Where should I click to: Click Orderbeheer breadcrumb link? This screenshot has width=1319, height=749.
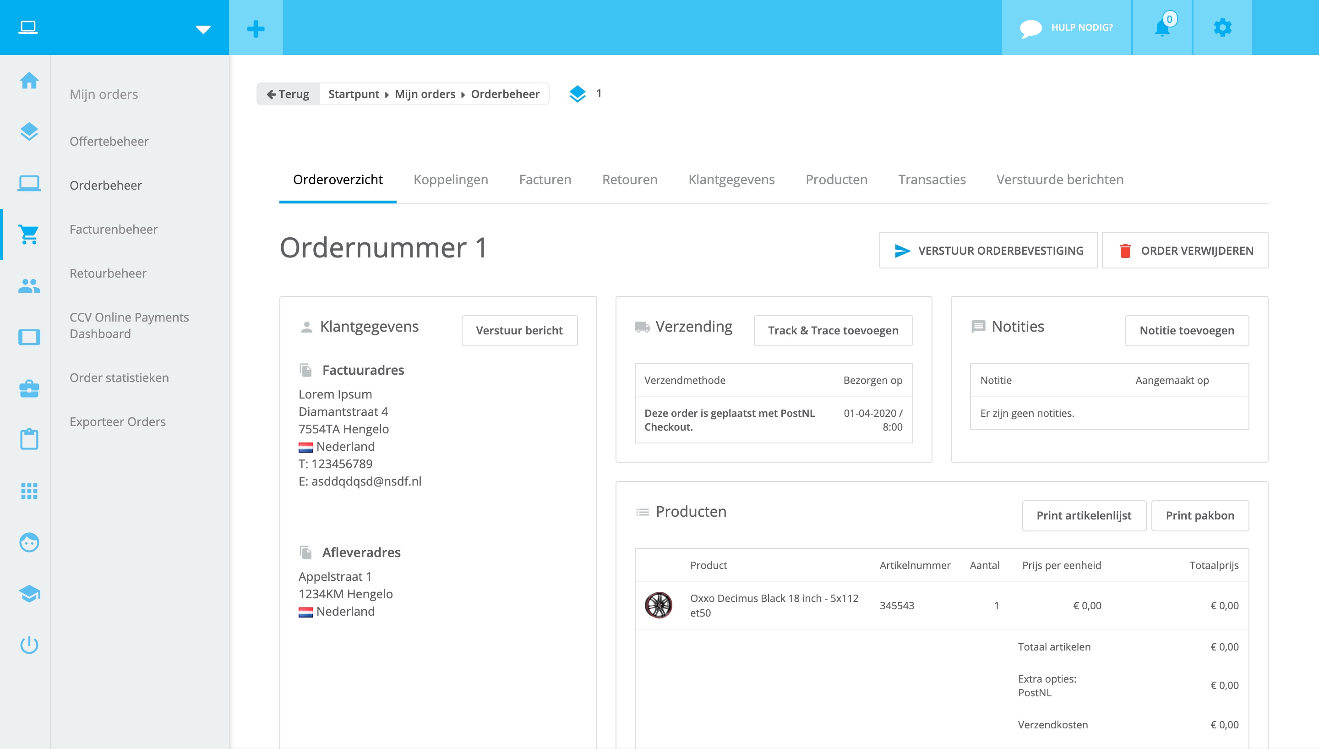point(506,94)
